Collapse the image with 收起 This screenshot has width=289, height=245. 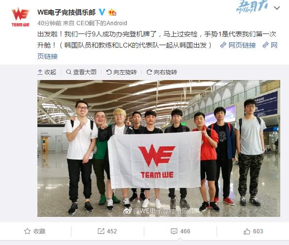[47, 72]
